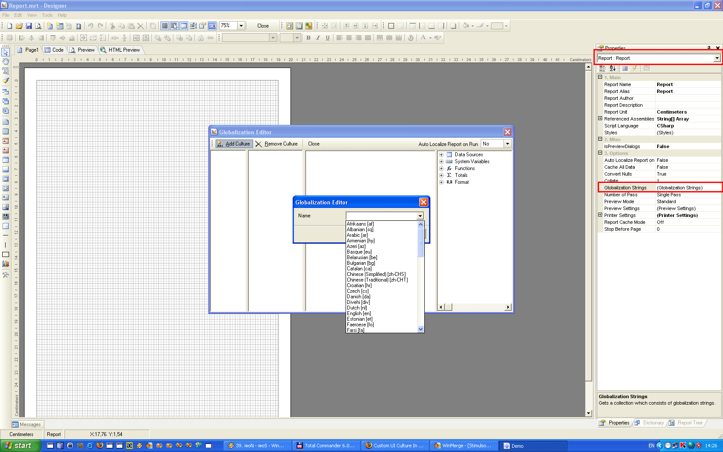Image resolution: width=723 pixels, height=452 pixels.
Task: Justify text using toolbar icon
Action: point(368,38)
